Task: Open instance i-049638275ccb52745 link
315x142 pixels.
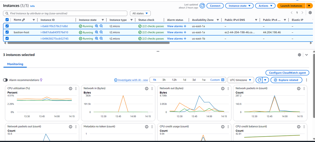Action: pyautogui.click(x=55, y=38)
